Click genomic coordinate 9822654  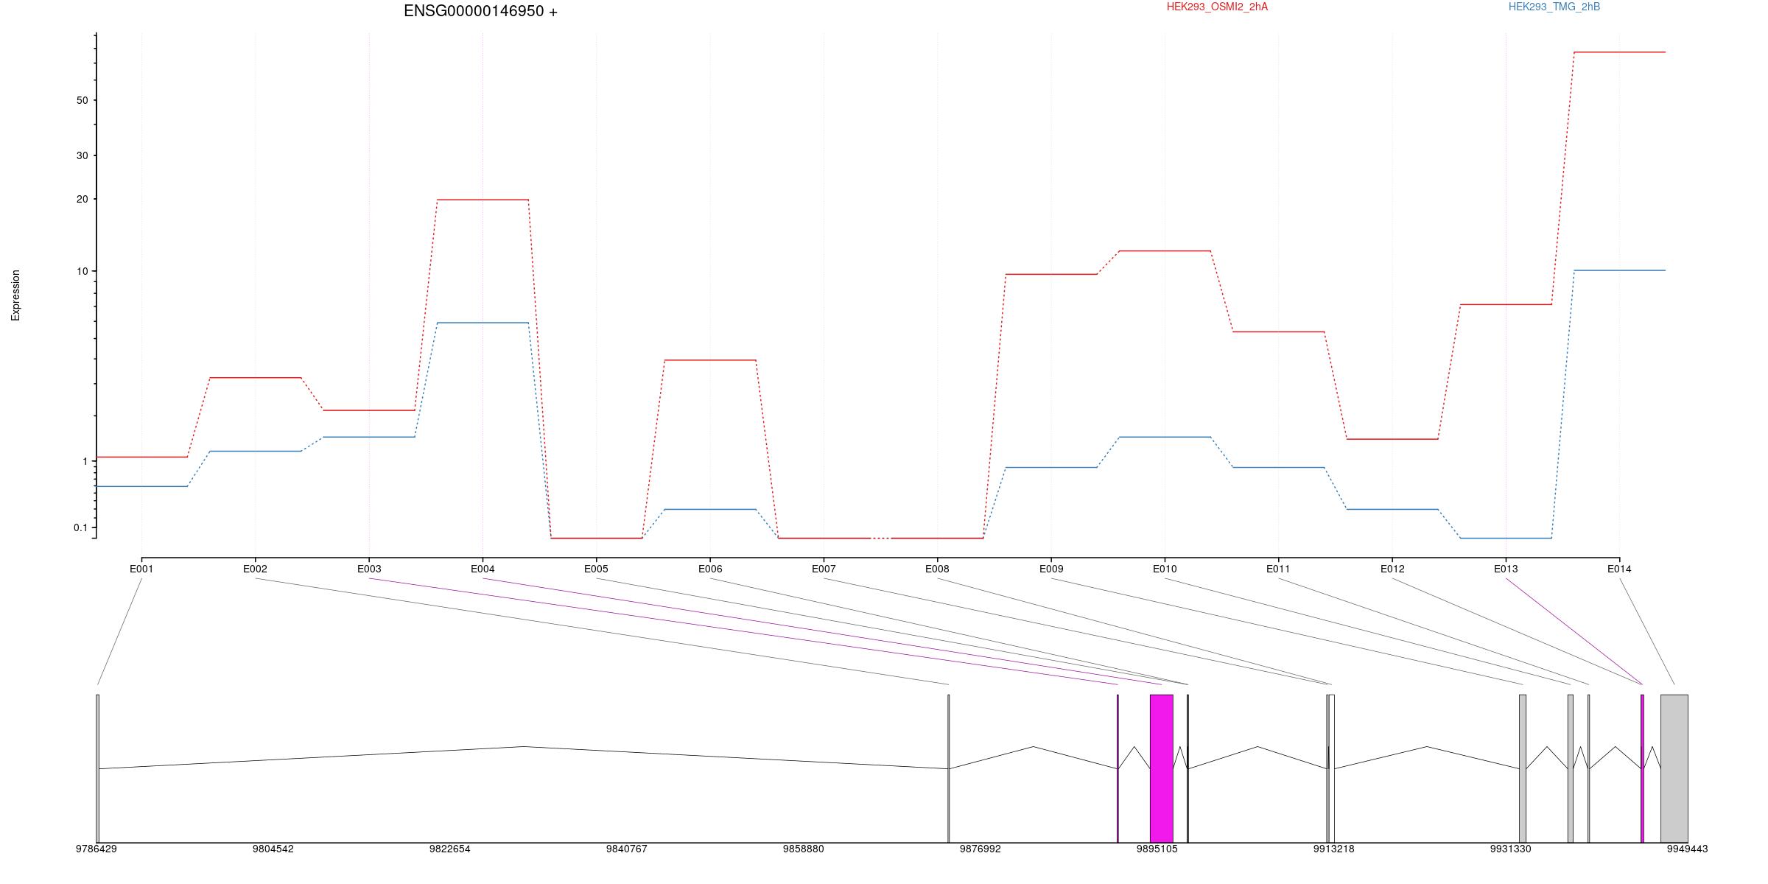click(x=450, y=849)
